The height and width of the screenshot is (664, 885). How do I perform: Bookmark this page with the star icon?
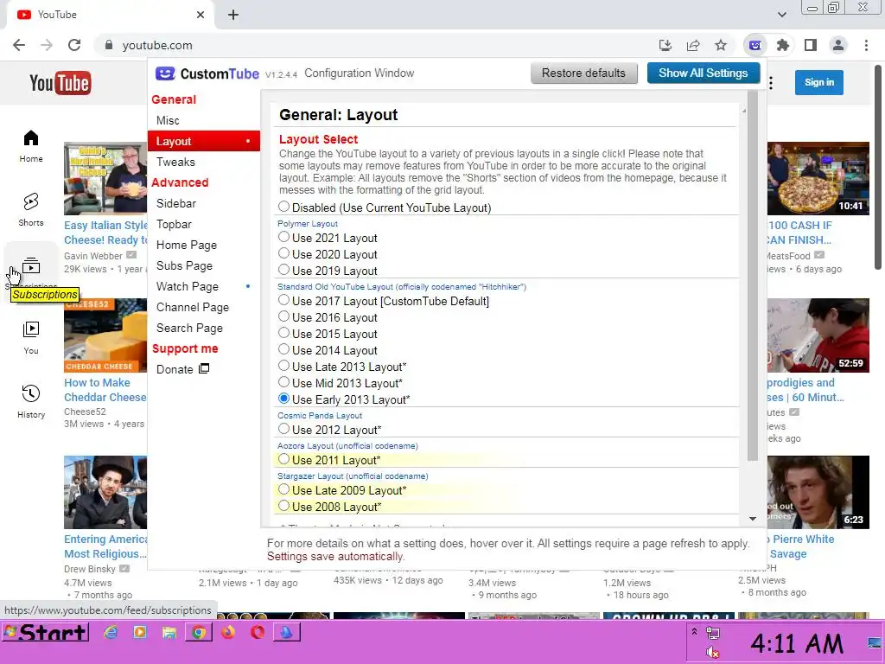pos(721,45)
